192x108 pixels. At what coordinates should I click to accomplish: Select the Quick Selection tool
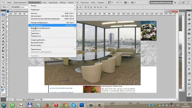pyautogui.click(x=3, y=24)
